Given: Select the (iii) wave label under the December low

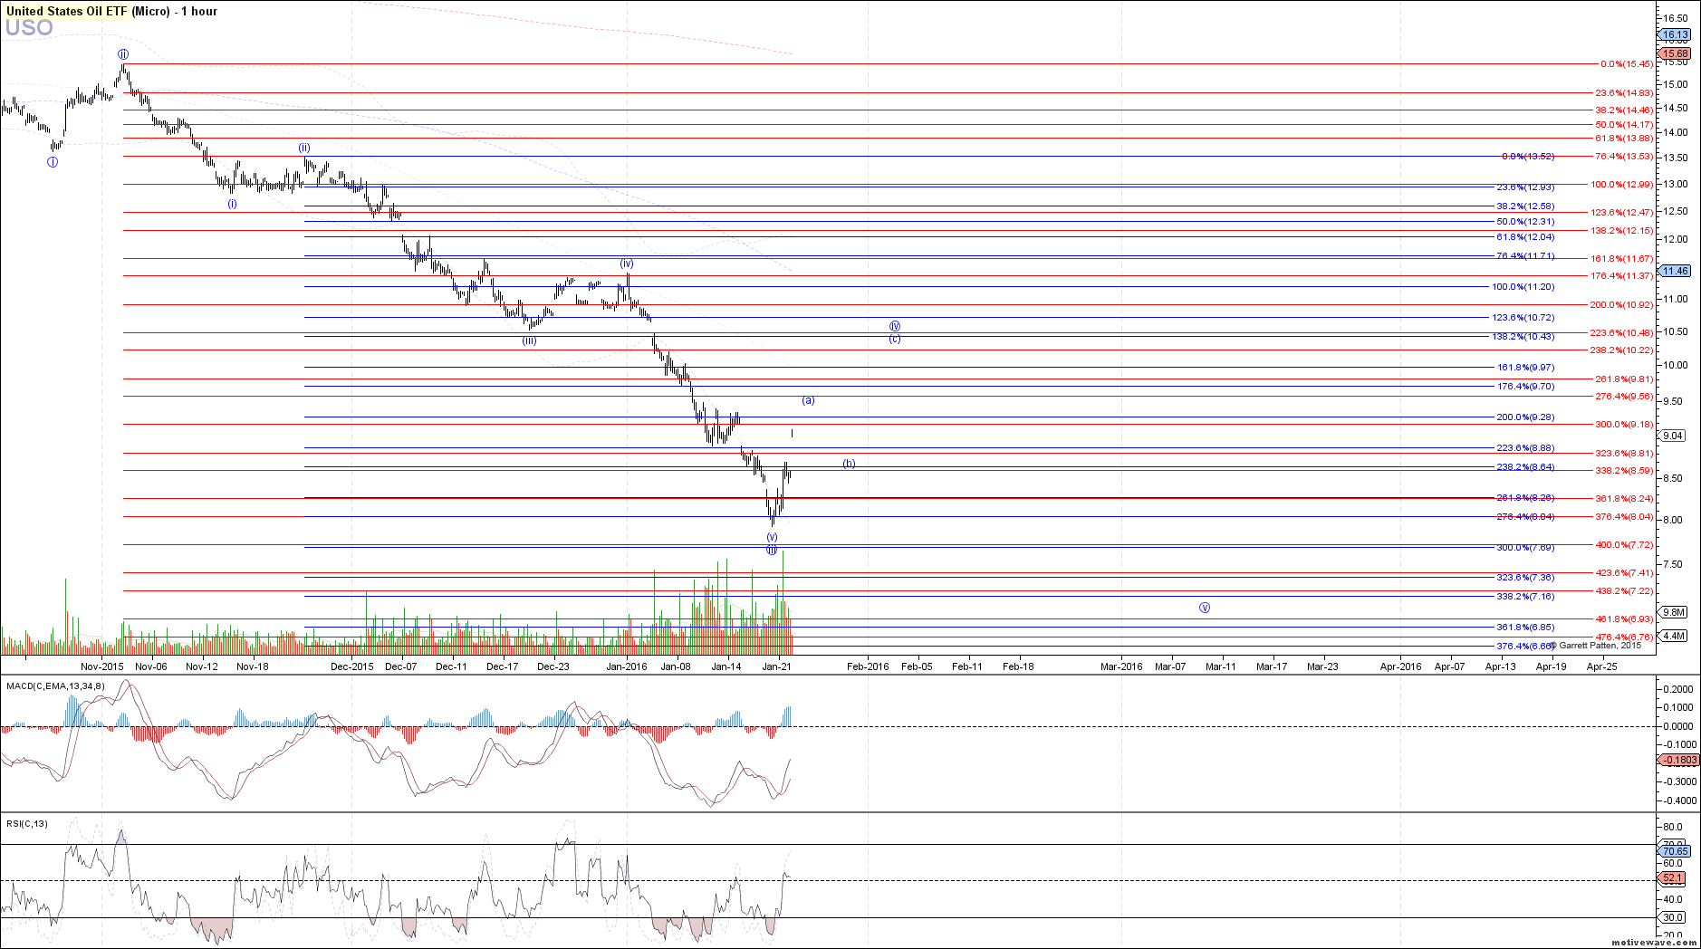Looking at the screenshot, I should click(529, 341).
